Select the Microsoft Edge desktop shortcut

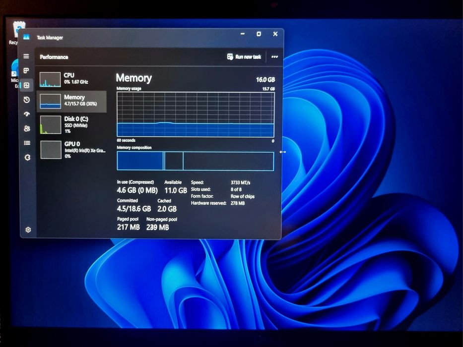click(x=15, y=74)
